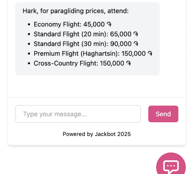Click the Cross-Country Flight entry
The image size is (192, 174).
82,63
